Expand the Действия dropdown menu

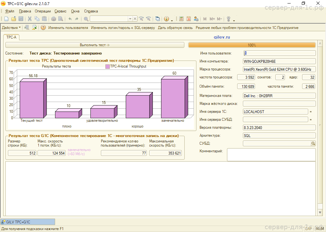click(x=11, y=28)
